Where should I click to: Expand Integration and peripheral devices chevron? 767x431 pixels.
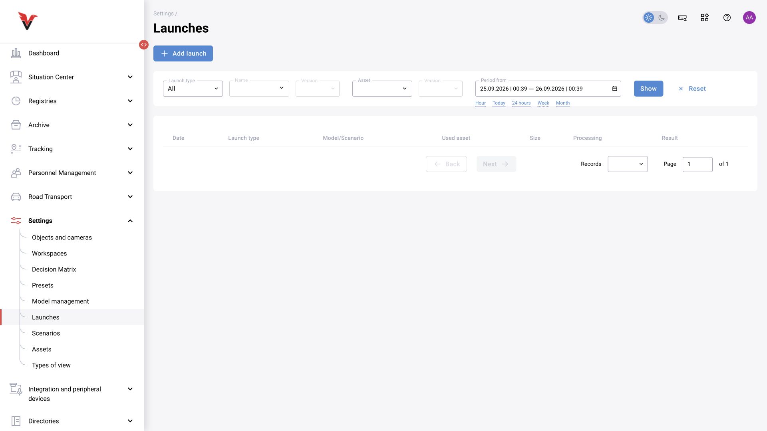point(130,389)
